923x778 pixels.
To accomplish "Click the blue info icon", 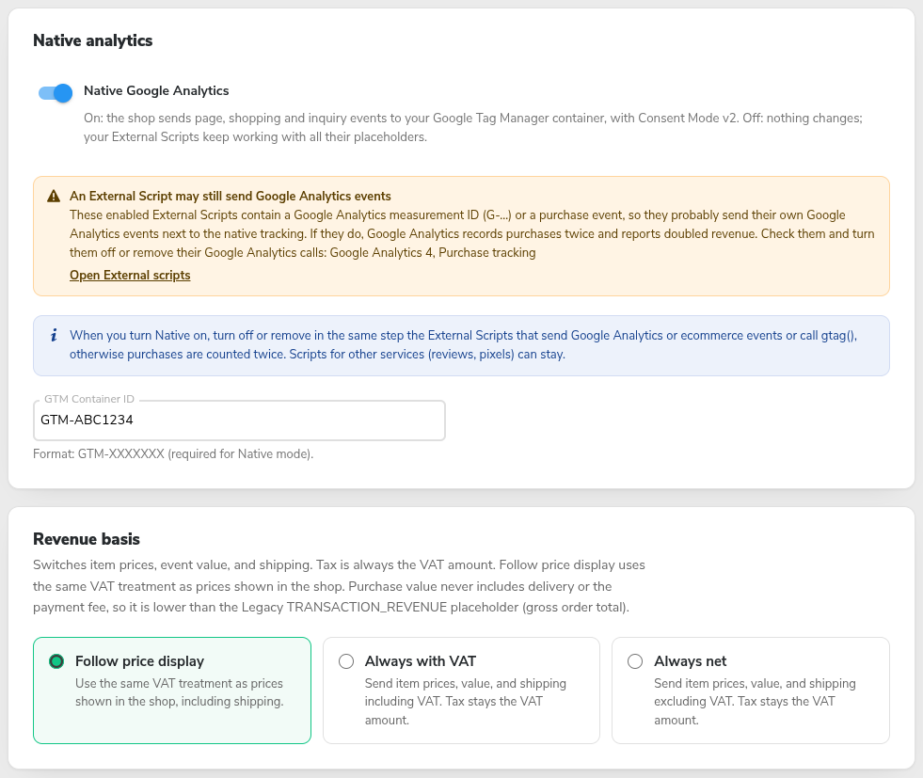I will (54, 336).
